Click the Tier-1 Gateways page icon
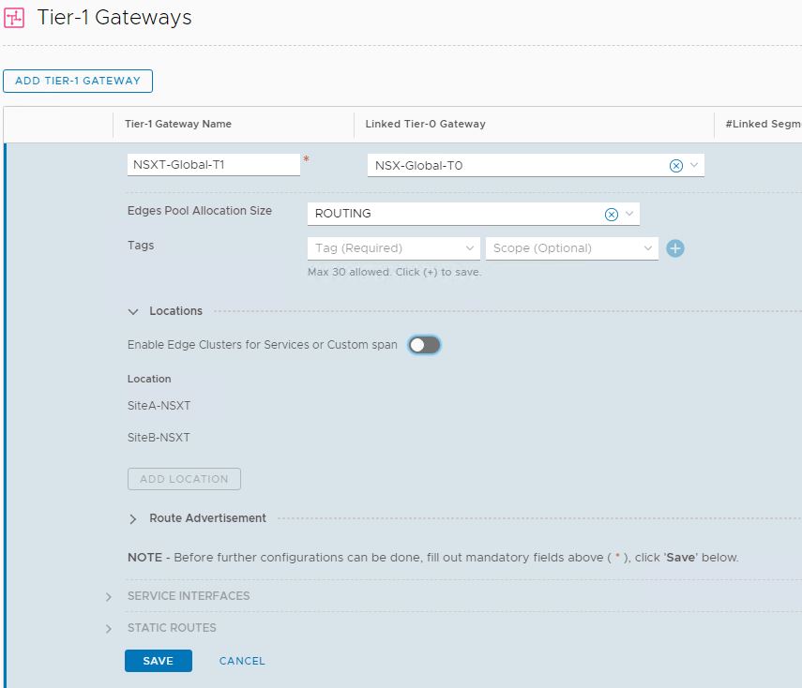Image resolution: width=802 pixels, height=688 pixels. pyautogui.click(x=14, y=19)
